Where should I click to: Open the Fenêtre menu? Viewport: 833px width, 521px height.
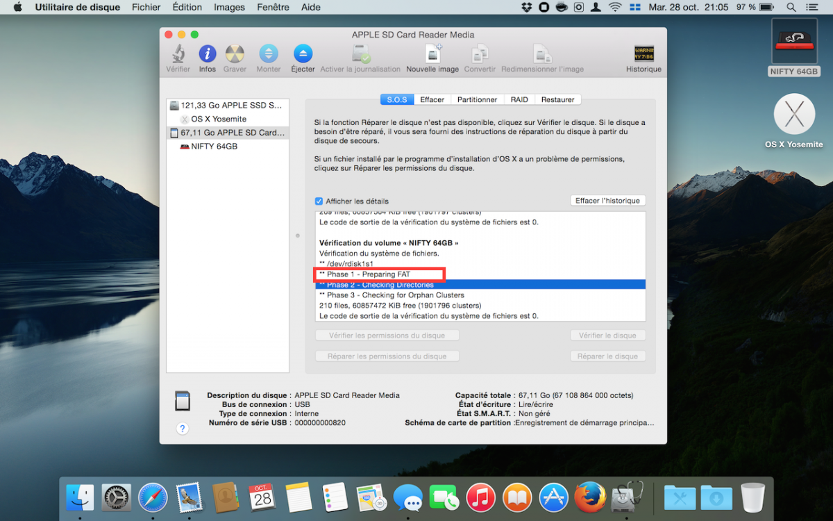click(x=273, y=8)
